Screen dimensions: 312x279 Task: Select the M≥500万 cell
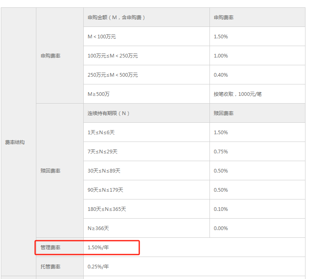coord(99,94)
